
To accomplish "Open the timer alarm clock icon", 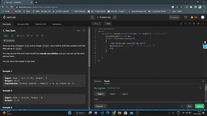I will point(185,17).
